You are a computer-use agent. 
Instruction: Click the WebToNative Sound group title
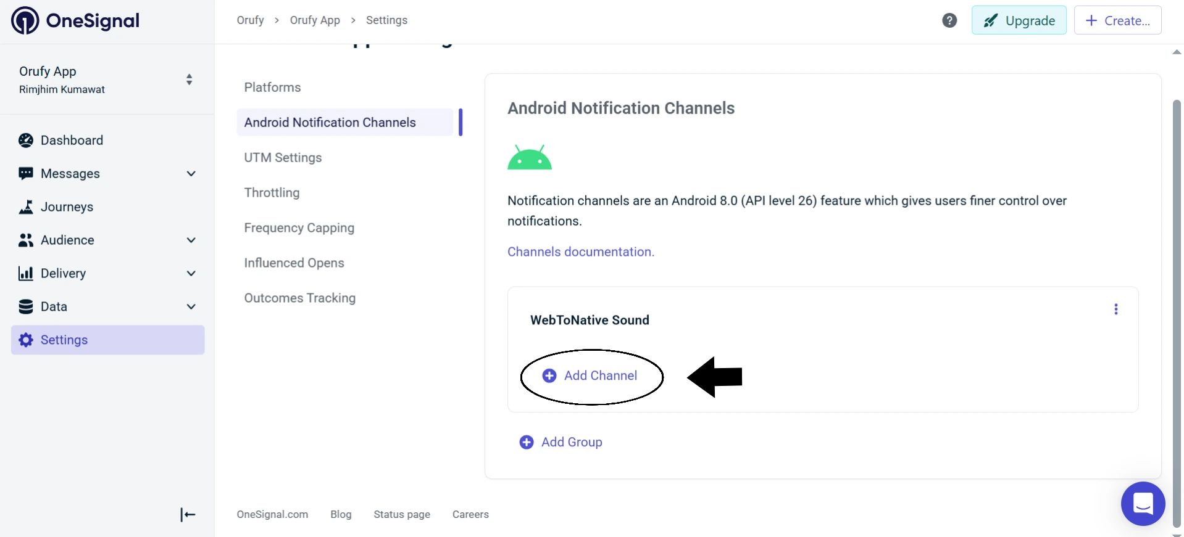(590, 321)
